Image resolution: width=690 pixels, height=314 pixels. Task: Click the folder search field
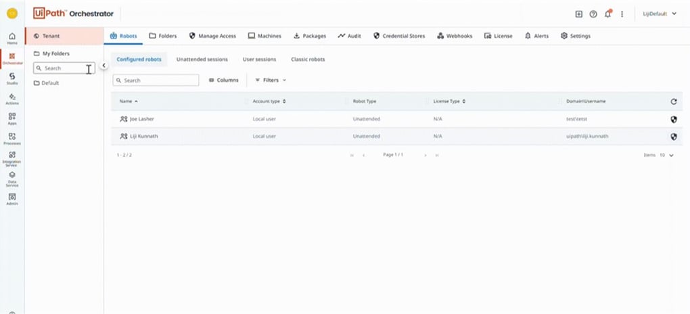(64, 68)
